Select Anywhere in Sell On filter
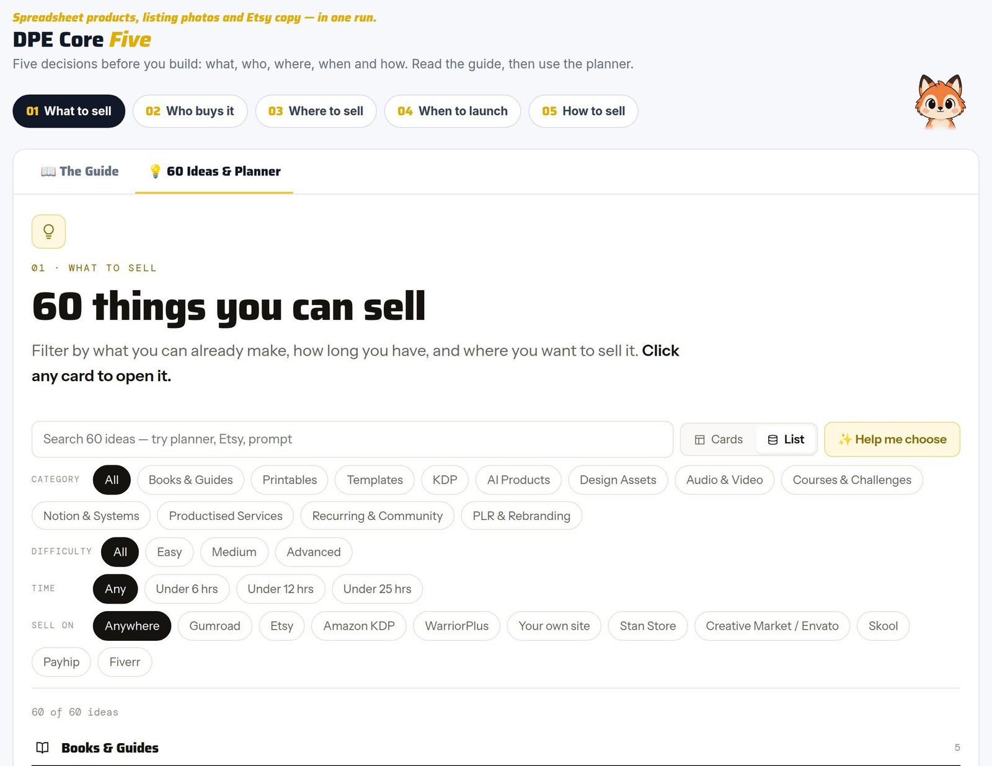Screen dimensions: 992x766 tap(132, 626)
